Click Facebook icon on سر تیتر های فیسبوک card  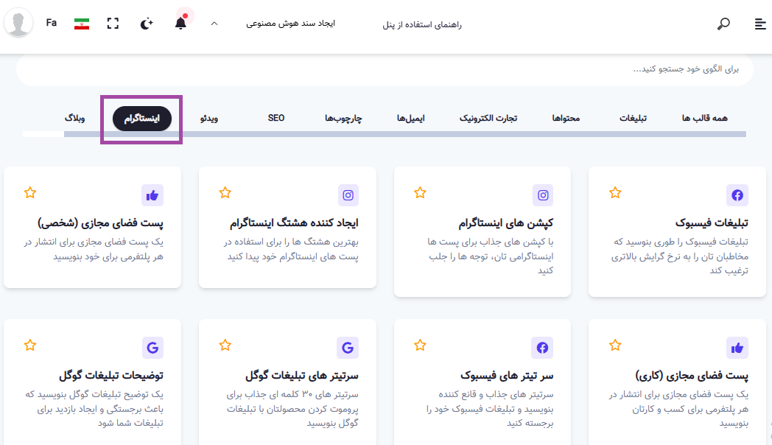543,348
